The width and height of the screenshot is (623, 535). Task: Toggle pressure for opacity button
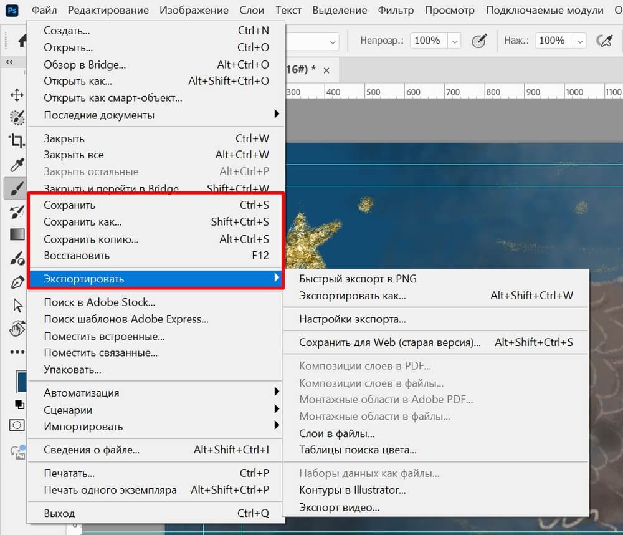point(478,41)
